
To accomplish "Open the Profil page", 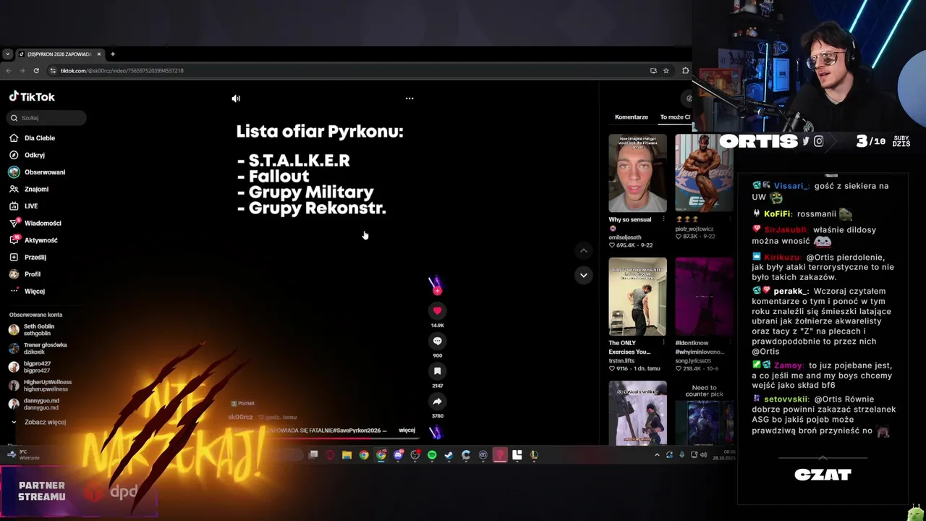I will point(25,274).
